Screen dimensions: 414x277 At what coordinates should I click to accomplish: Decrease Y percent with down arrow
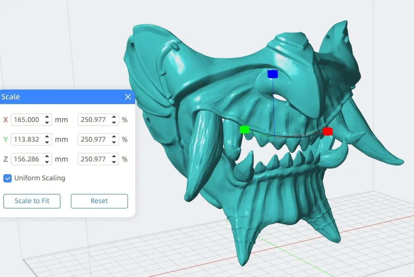[114, 142]
